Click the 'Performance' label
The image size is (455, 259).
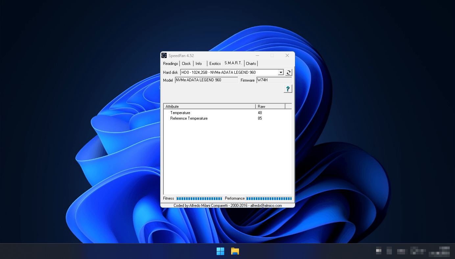(x=235, y=198)
